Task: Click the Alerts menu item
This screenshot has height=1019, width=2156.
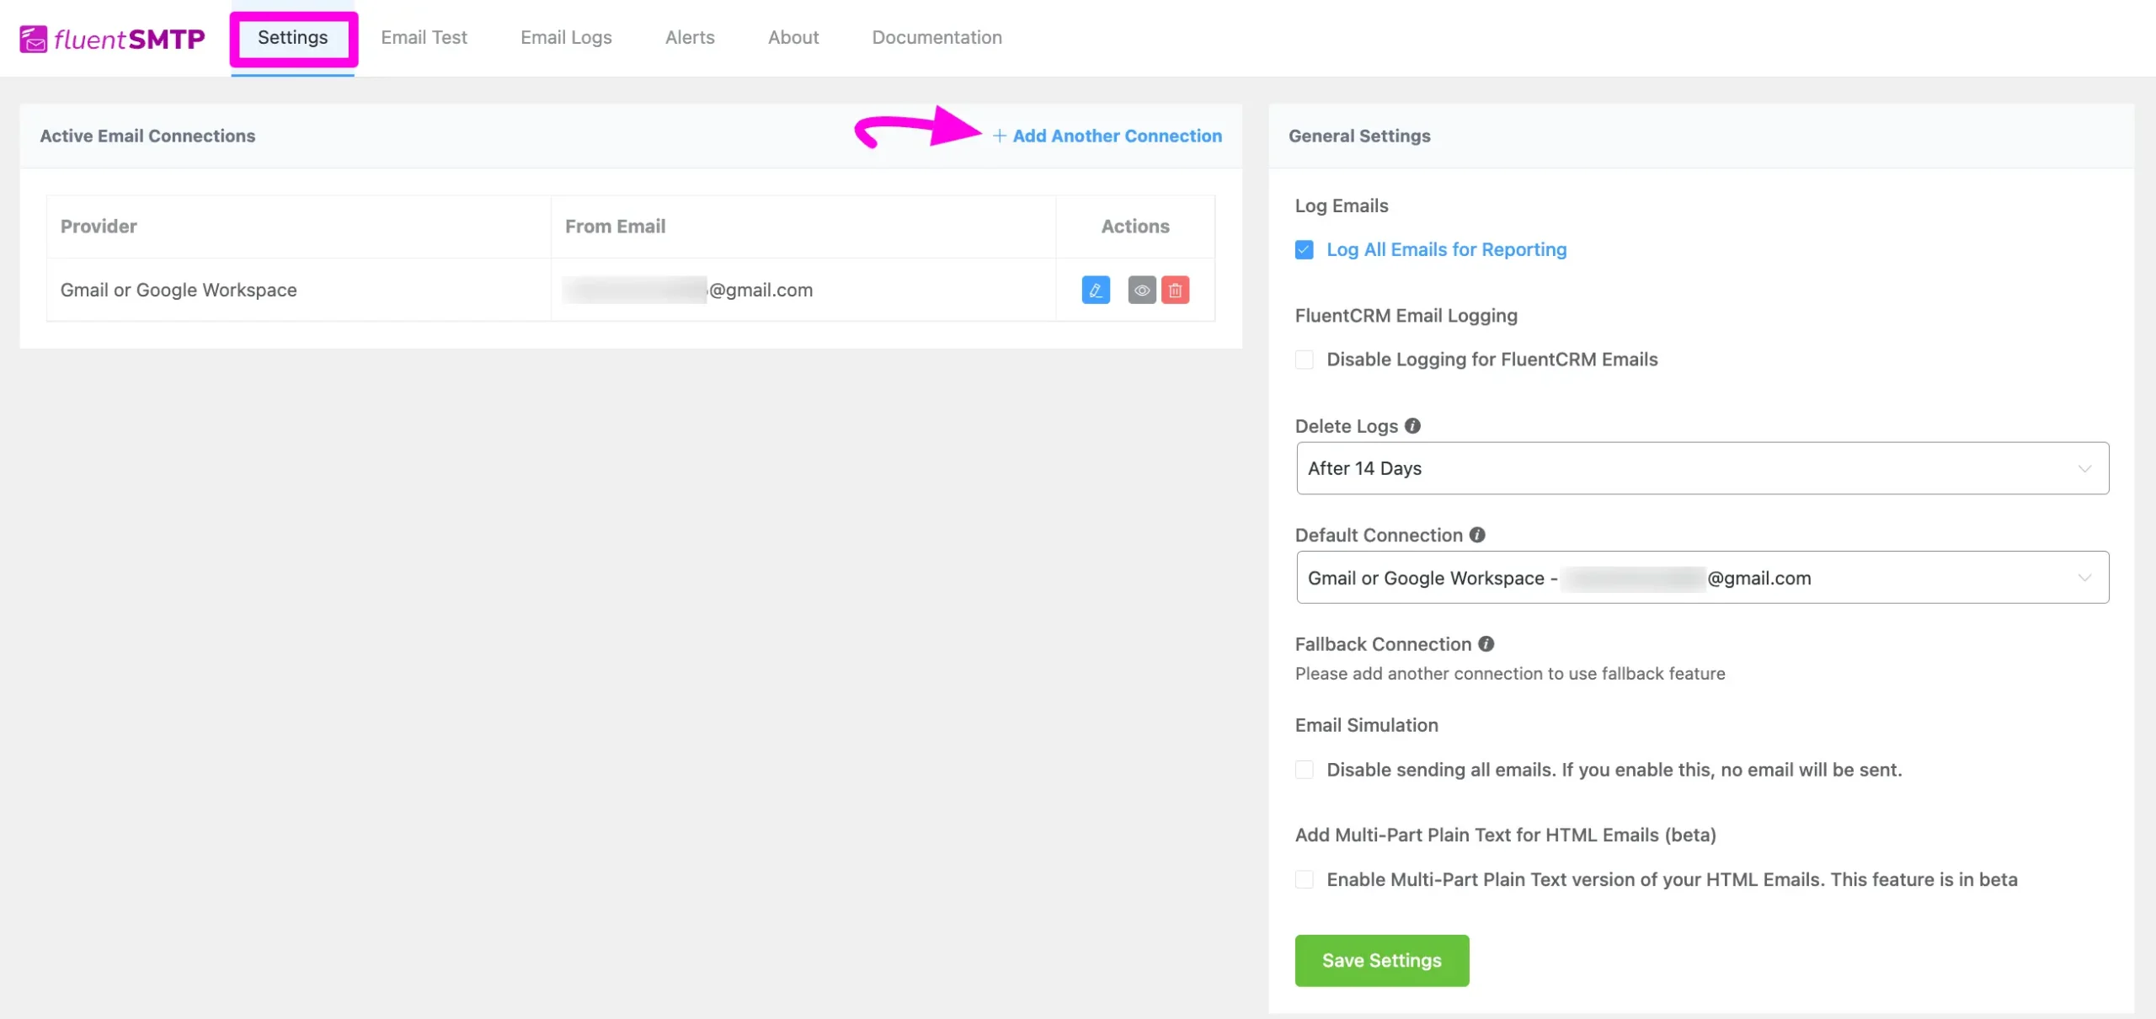Action: 689,37
